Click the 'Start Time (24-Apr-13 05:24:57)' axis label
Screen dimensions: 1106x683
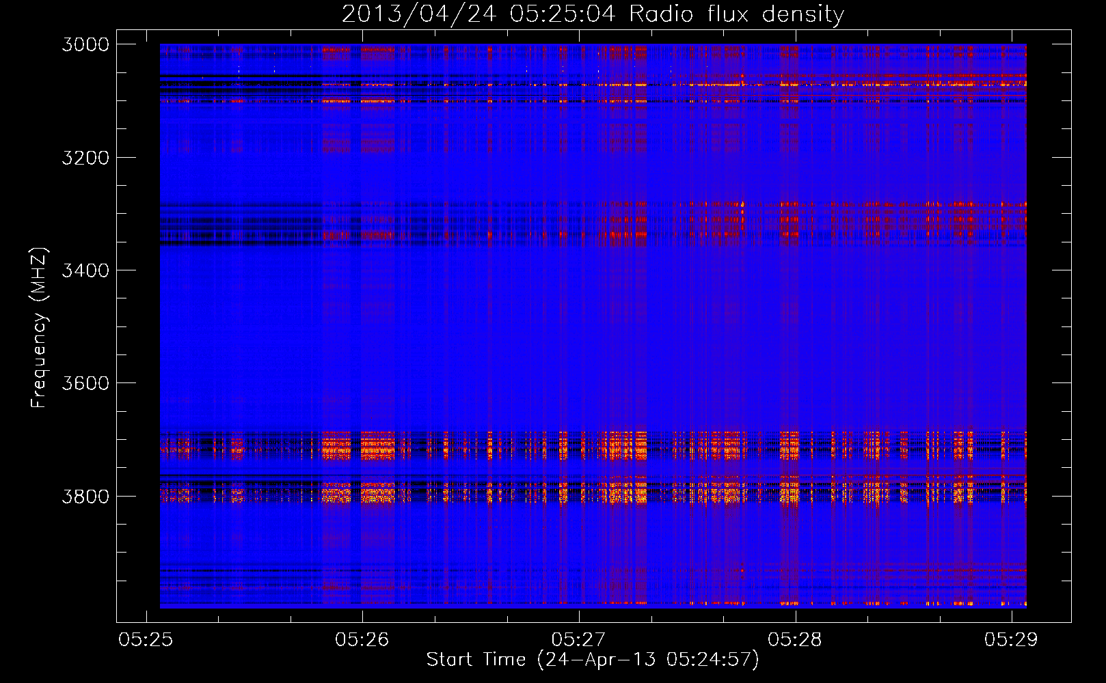click(x=593, y=659)
